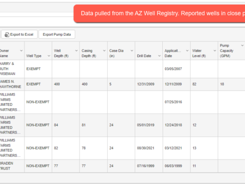Expand the Application Date column menu
The height and width of the screenshot is (184, 245).
(187, 51)
